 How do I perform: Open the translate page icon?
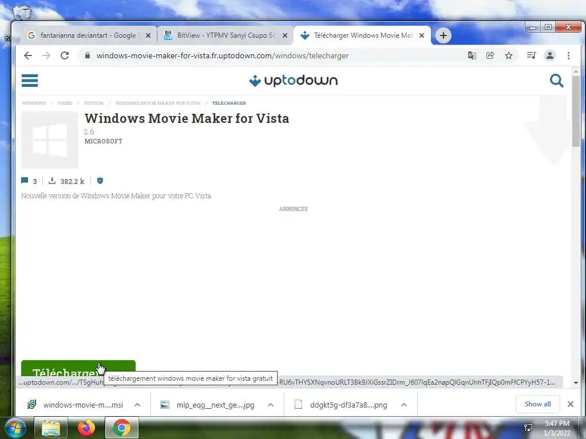[x=472, y=55]
